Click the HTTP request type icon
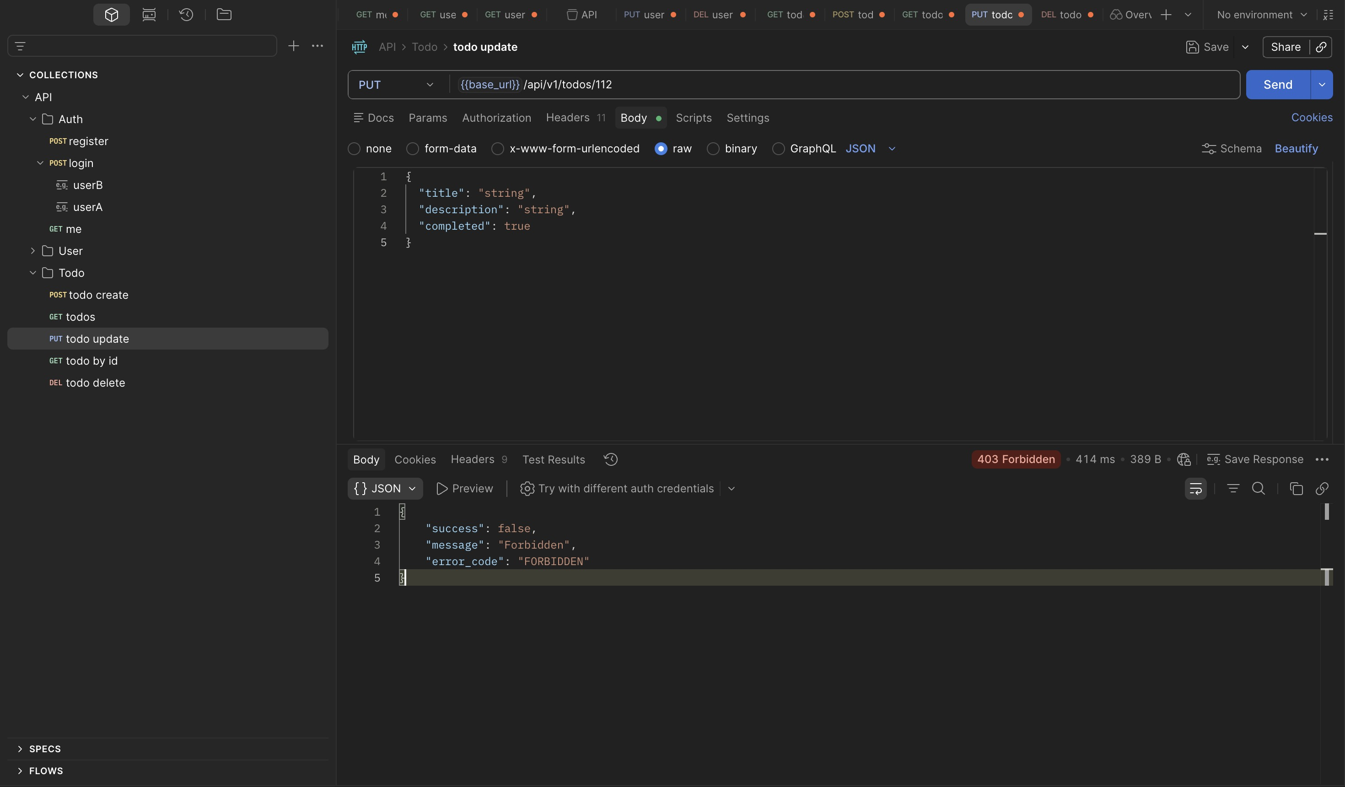The height and width of the screenshot is (787, 1345). click(x=359, y=47)
